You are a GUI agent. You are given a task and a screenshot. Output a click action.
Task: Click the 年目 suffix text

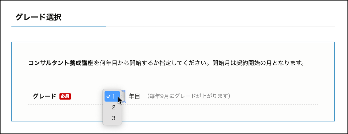click(x=134, y=96)
